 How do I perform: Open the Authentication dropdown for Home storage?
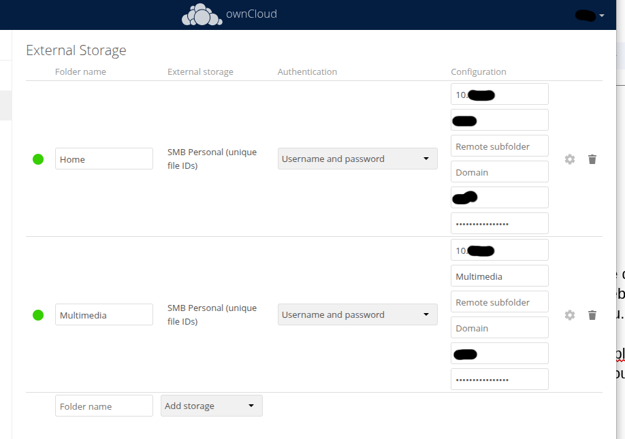click(x=357, y=159)
